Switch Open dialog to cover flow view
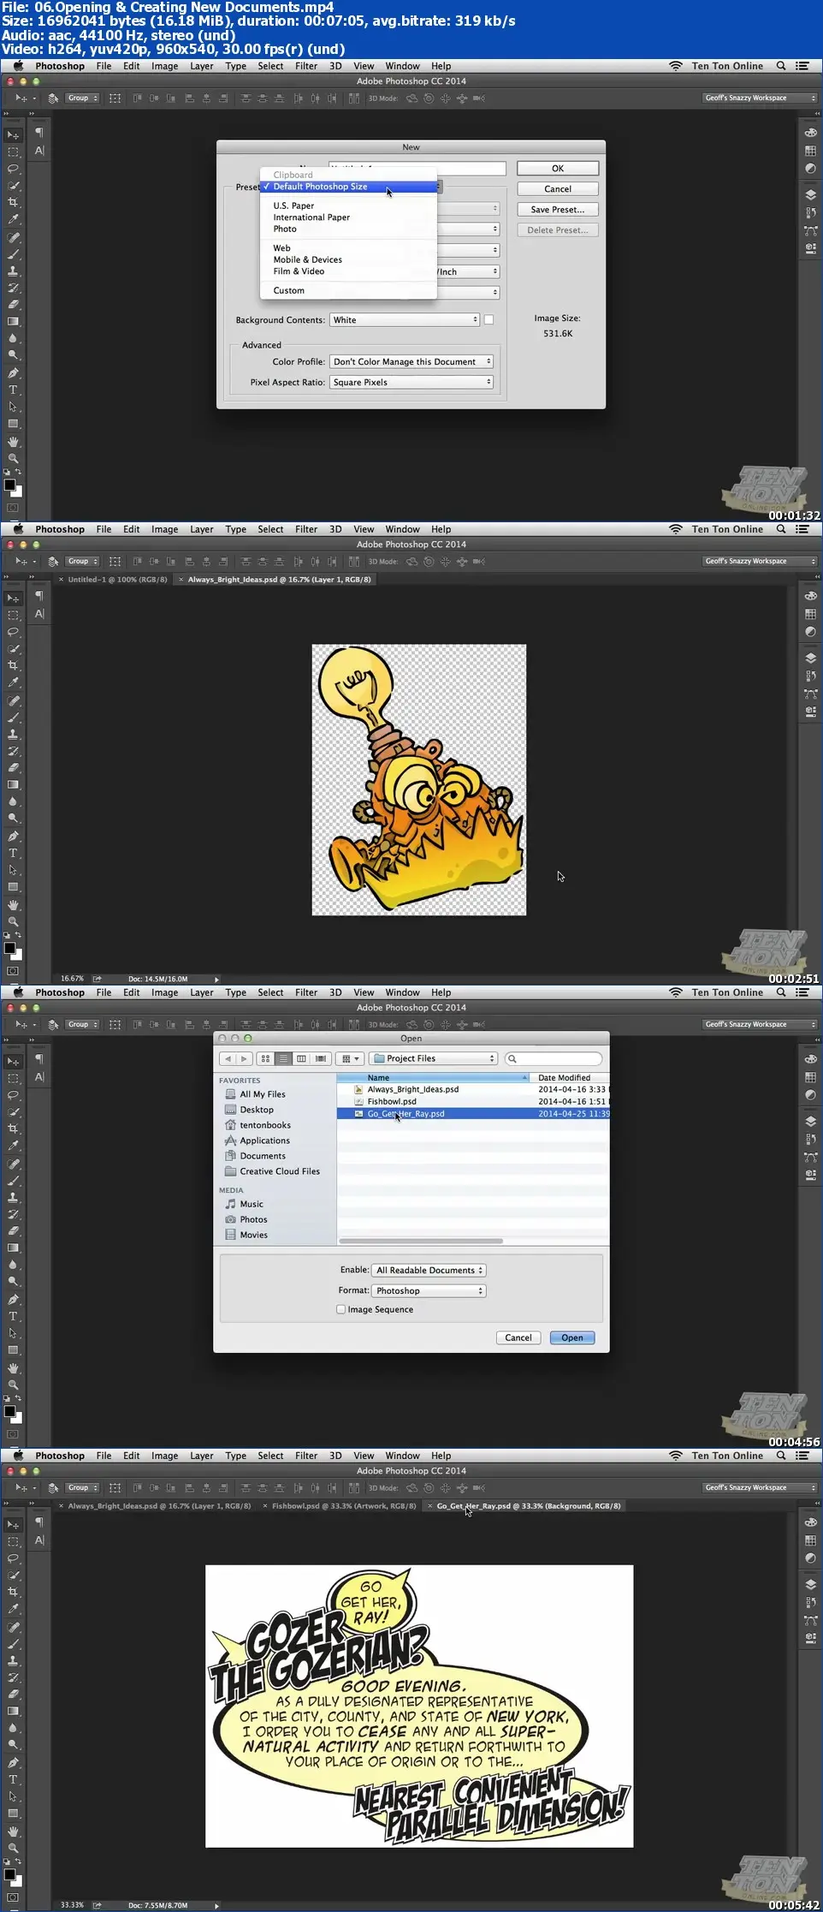 [x=321, y=1058]
